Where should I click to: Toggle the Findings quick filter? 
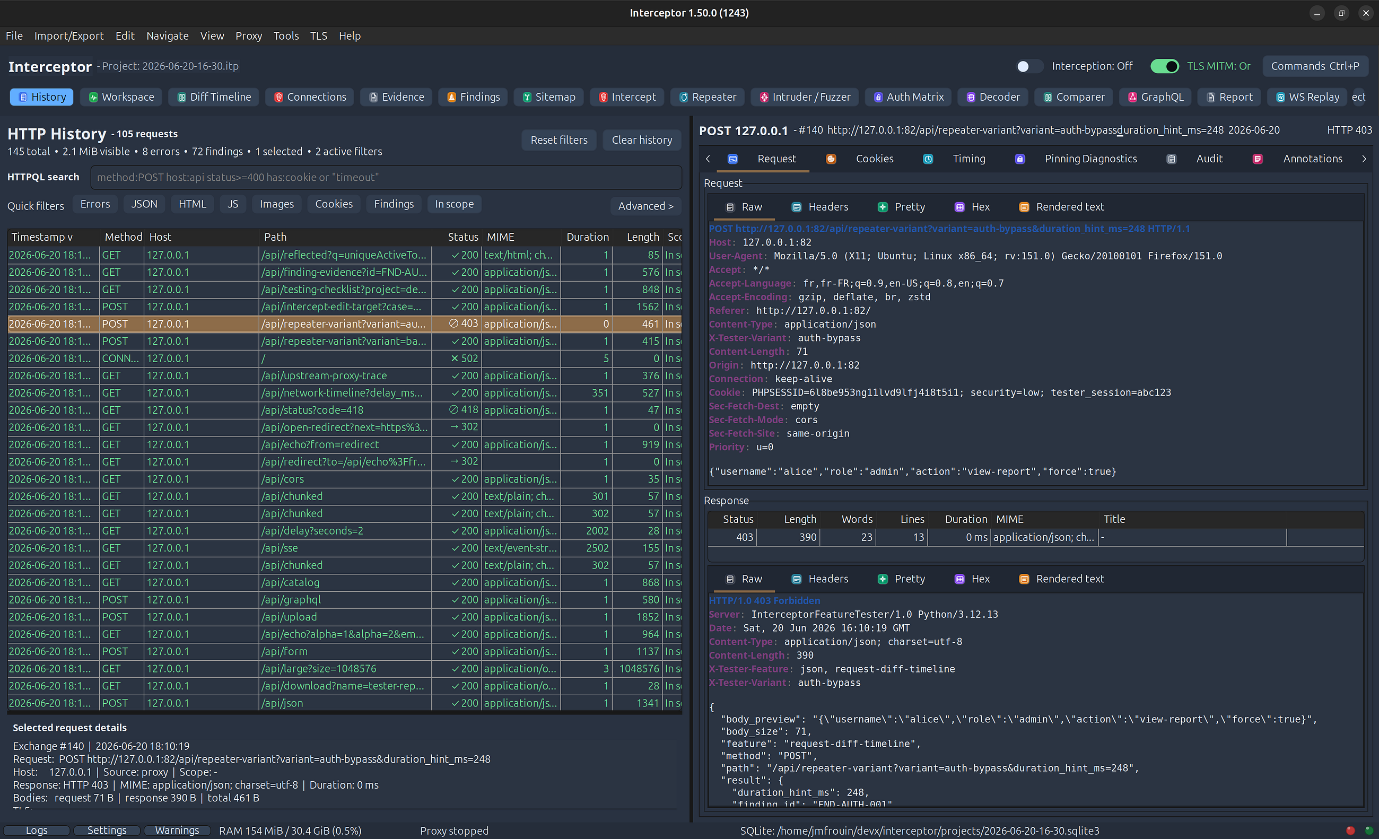[394, 204]
